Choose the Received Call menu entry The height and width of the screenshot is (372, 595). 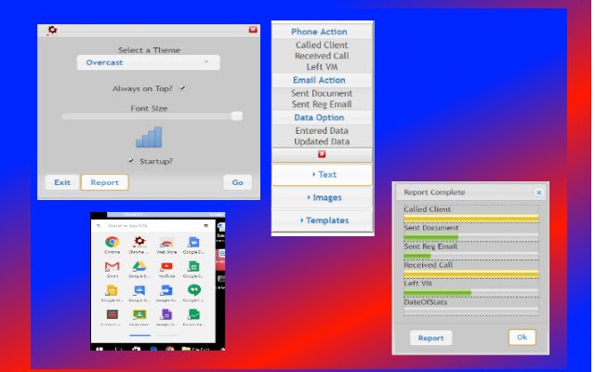tap(322, 56)
